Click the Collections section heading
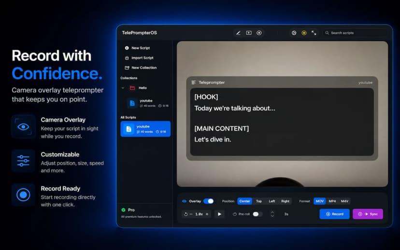Image resolution: width=400 pixels, height=250 pixels. [x=129, y=78]
